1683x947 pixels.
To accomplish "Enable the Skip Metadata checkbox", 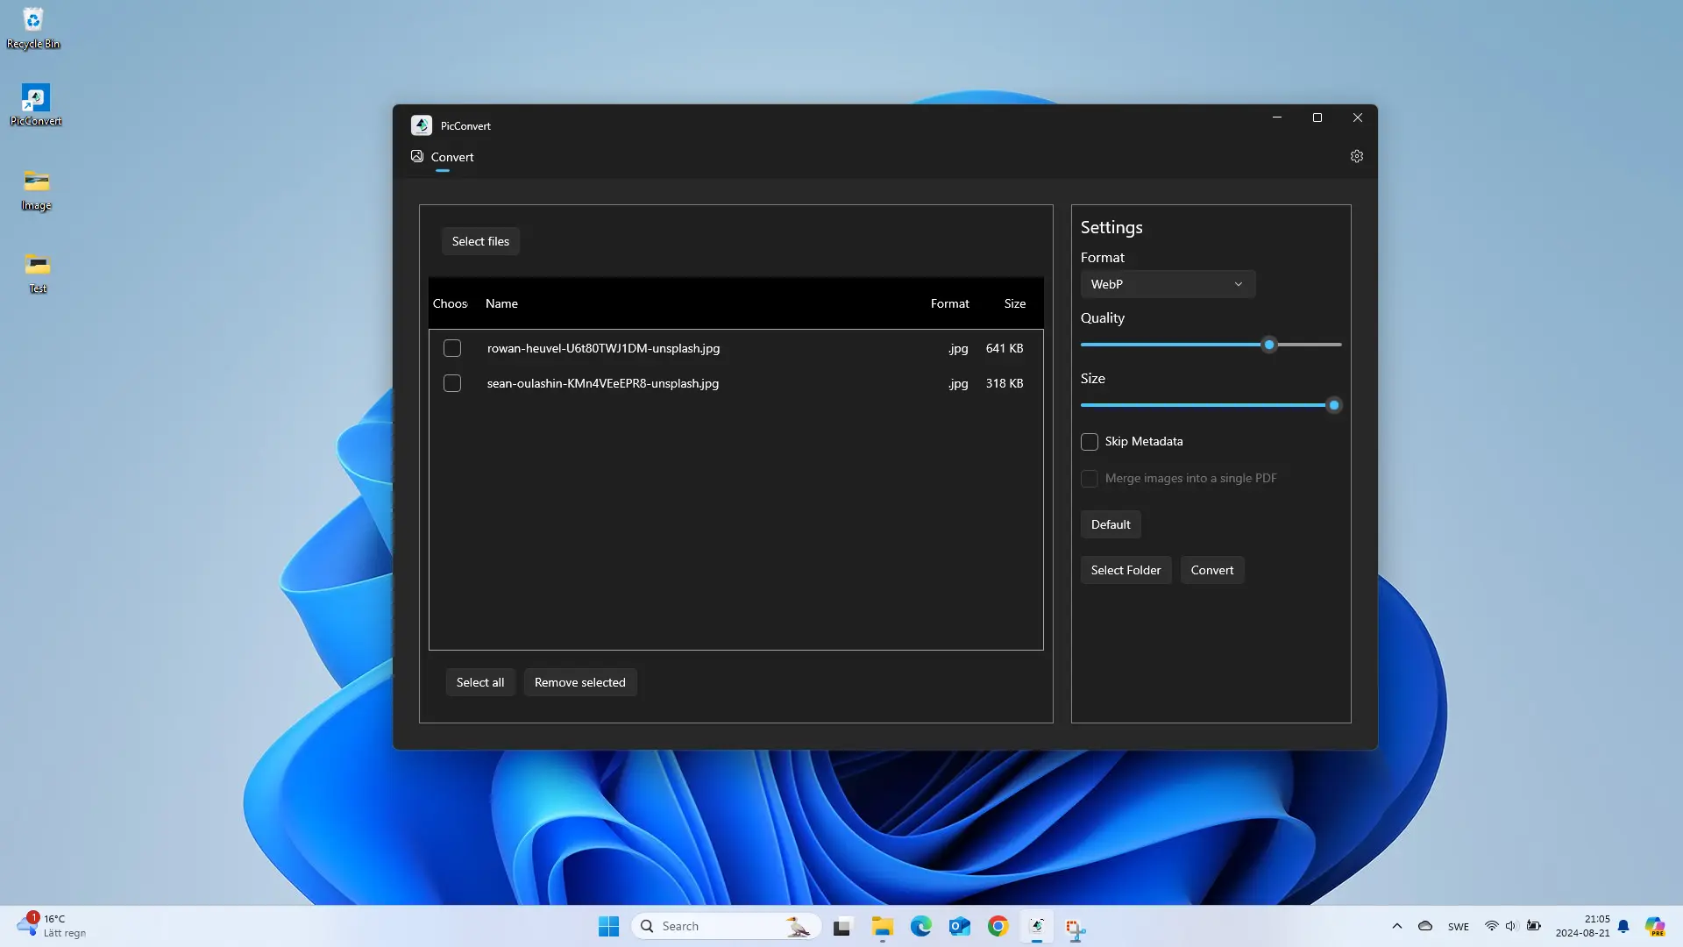I will coord(1090,442).
